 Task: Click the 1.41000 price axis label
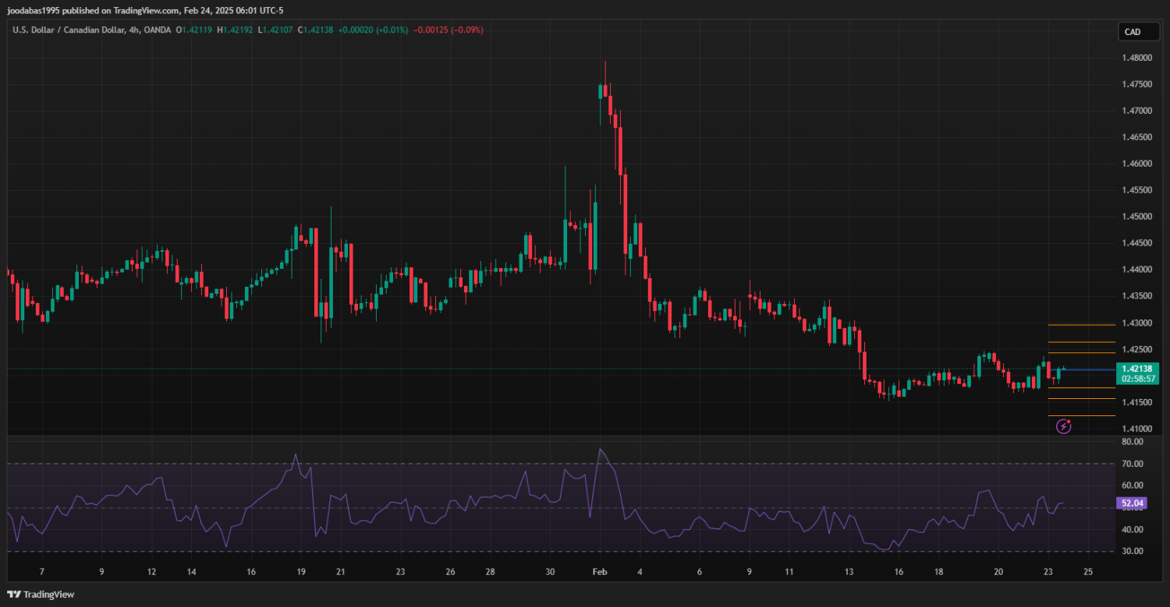[1137, 429]
